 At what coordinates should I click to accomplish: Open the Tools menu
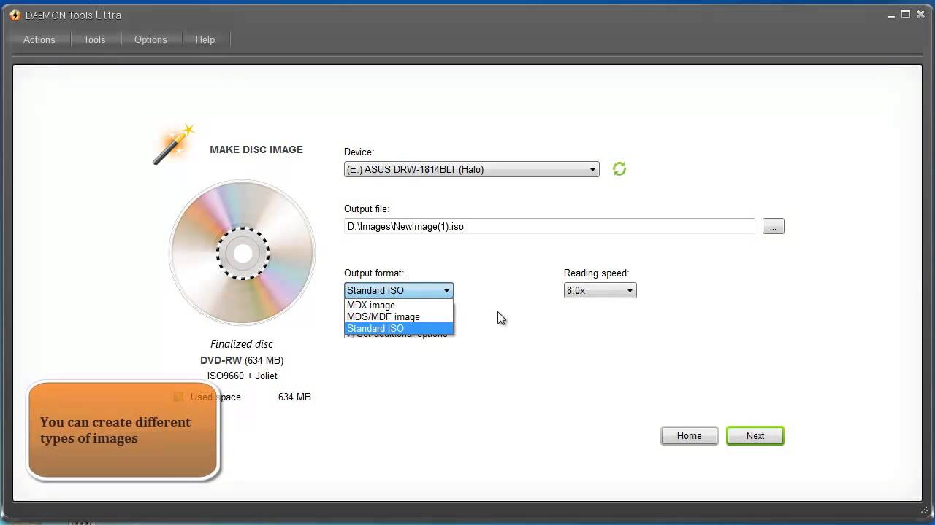click(94, 39)
